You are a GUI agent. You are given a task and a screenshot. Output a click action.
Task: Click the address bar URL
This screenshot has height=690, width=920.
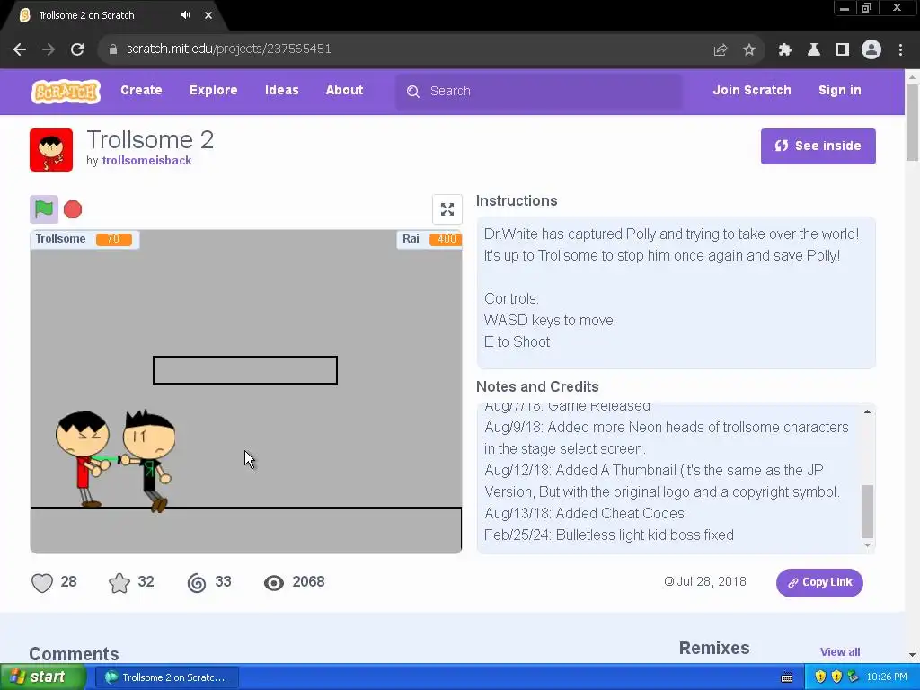pyautogui.click(x=229, y=49)
